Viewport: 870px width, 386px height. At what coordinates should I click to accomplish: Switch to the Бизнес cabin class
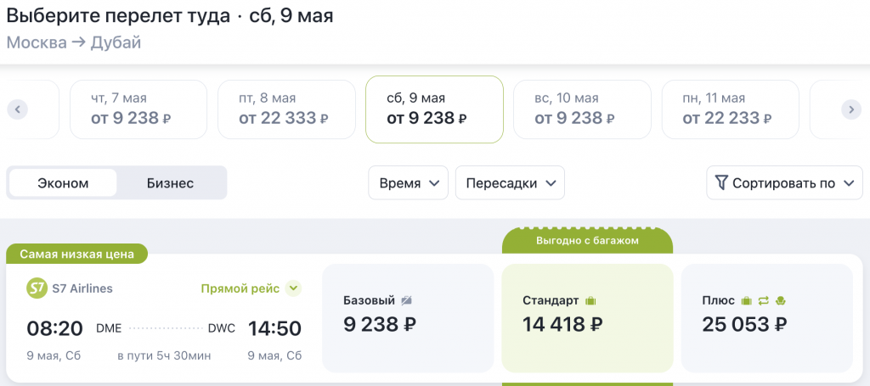pyautogui.click(x=170, y=182)
